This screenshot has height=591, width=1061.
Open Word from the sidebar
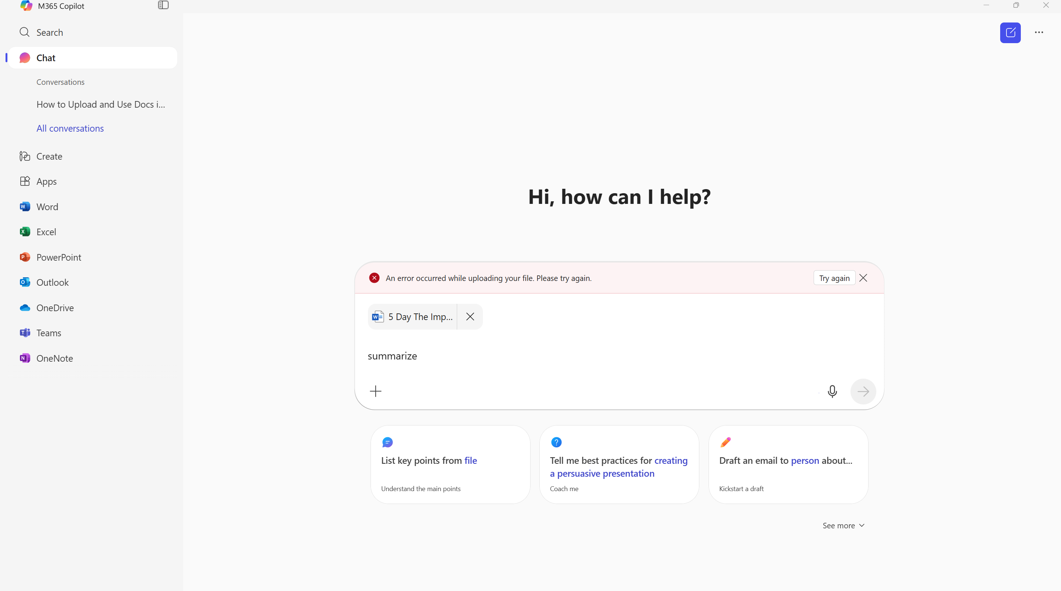47,207
